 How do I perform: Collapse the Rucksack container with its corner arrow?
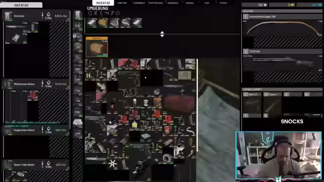67,20
